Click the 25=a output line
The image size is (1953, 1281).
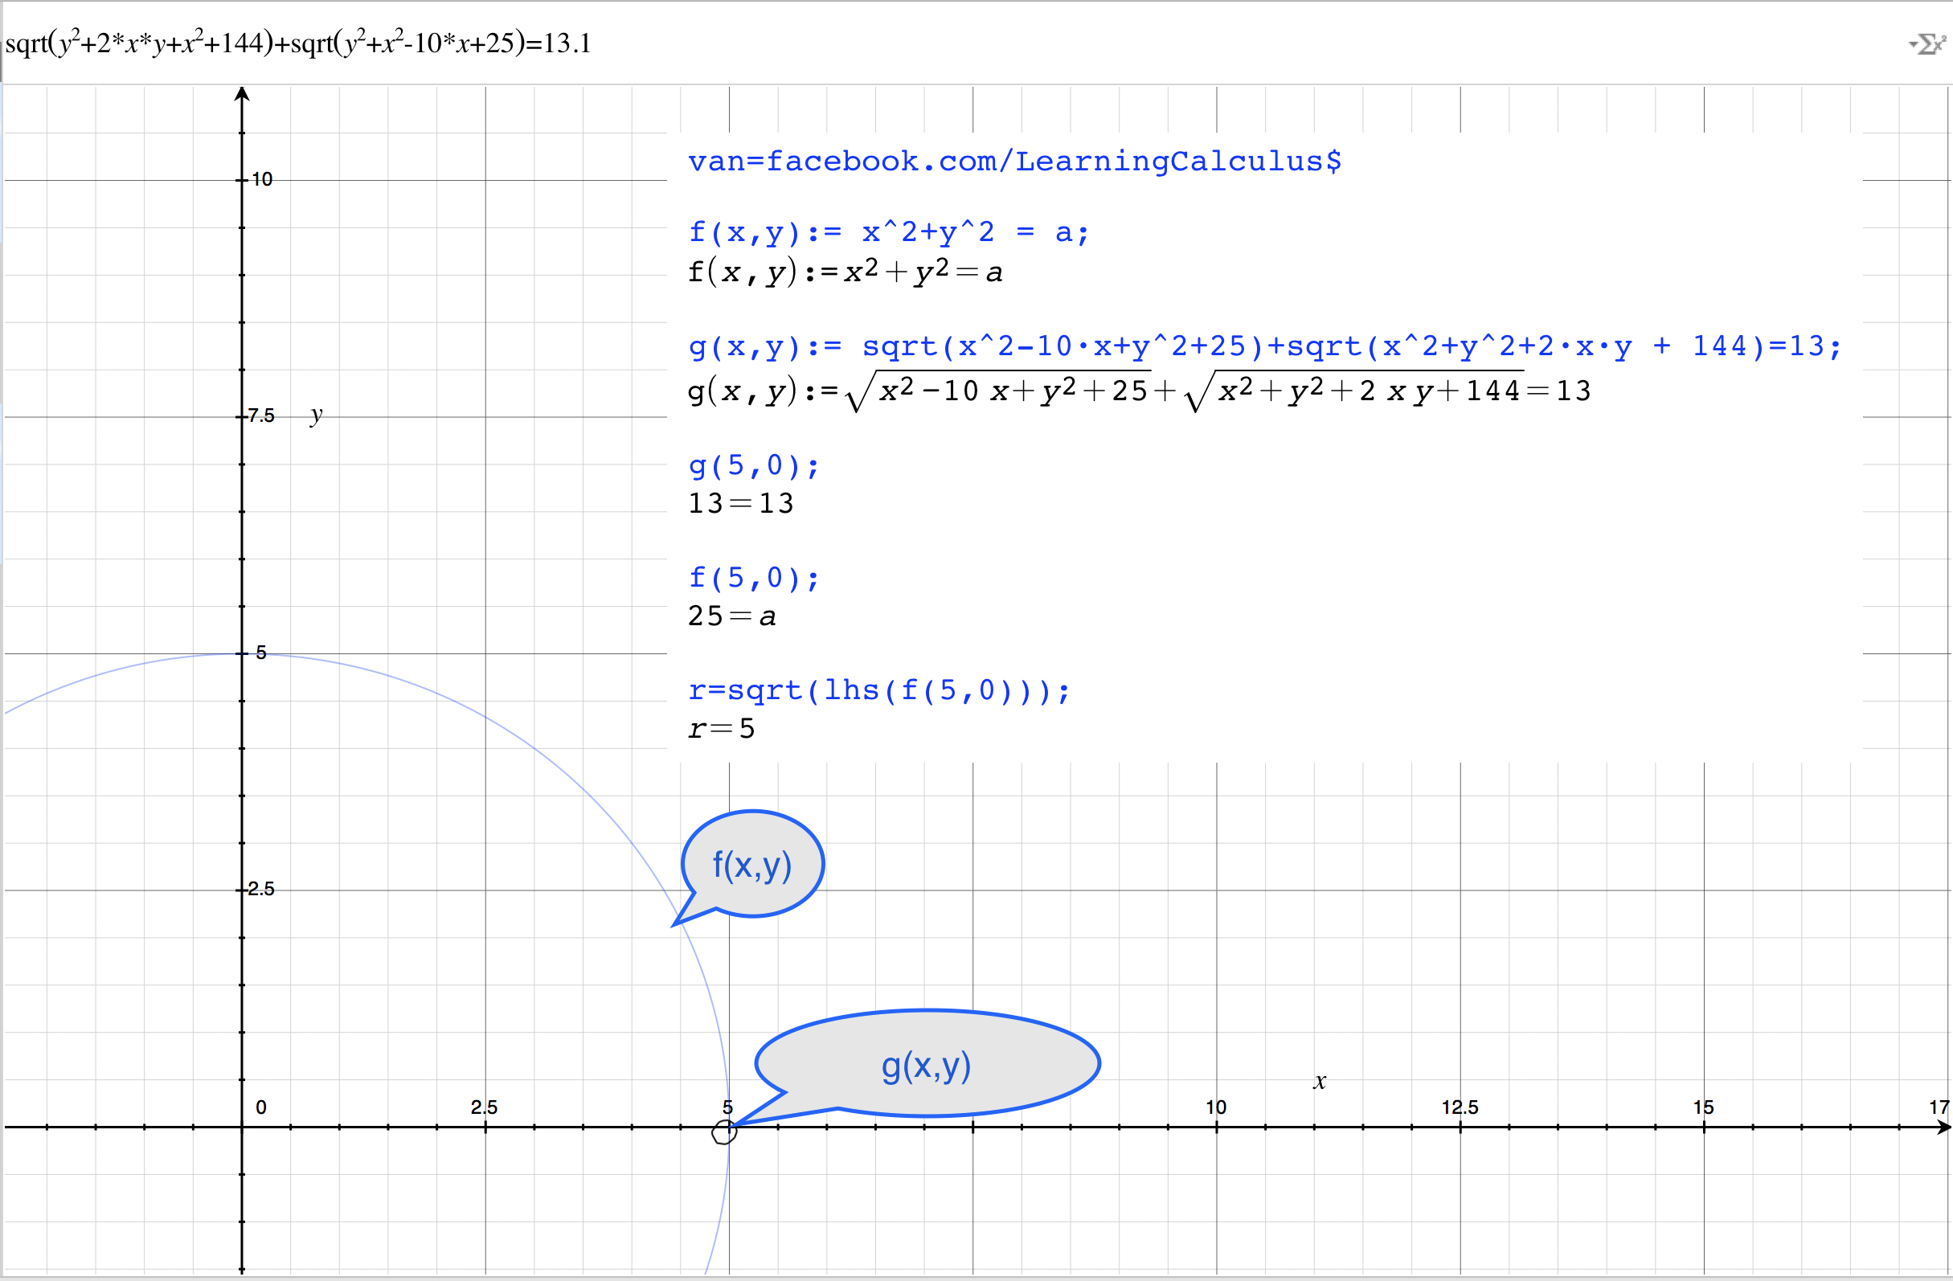(731, 616)
